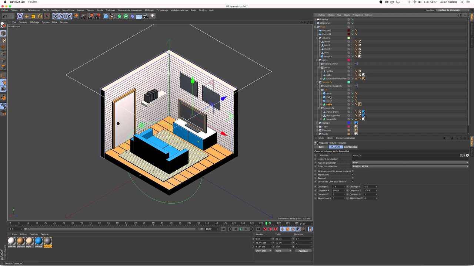
Task: Open the viewport Affichage menu
Action: [x=34, y=22]
